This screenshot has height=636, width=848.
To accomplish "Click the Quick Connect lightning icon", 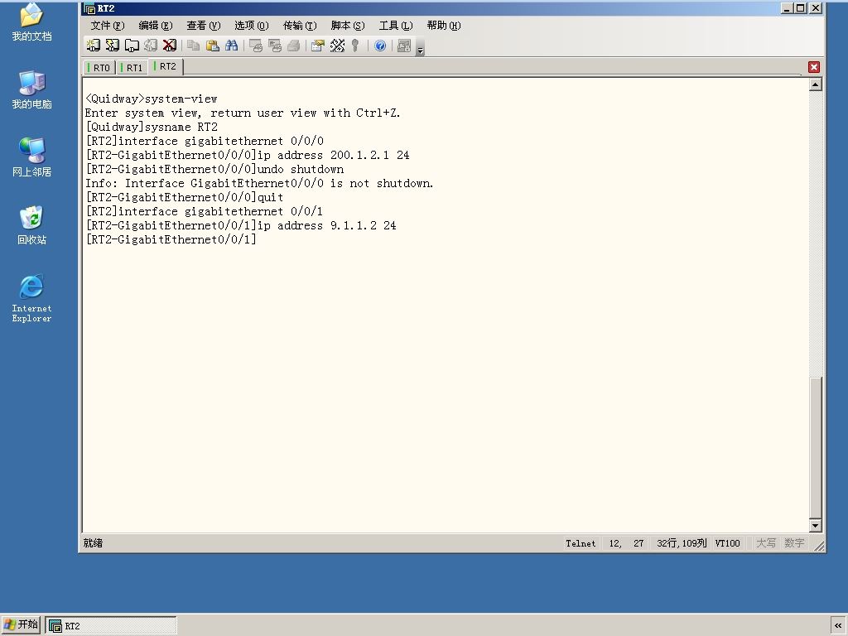I will [x=112, y=46].
